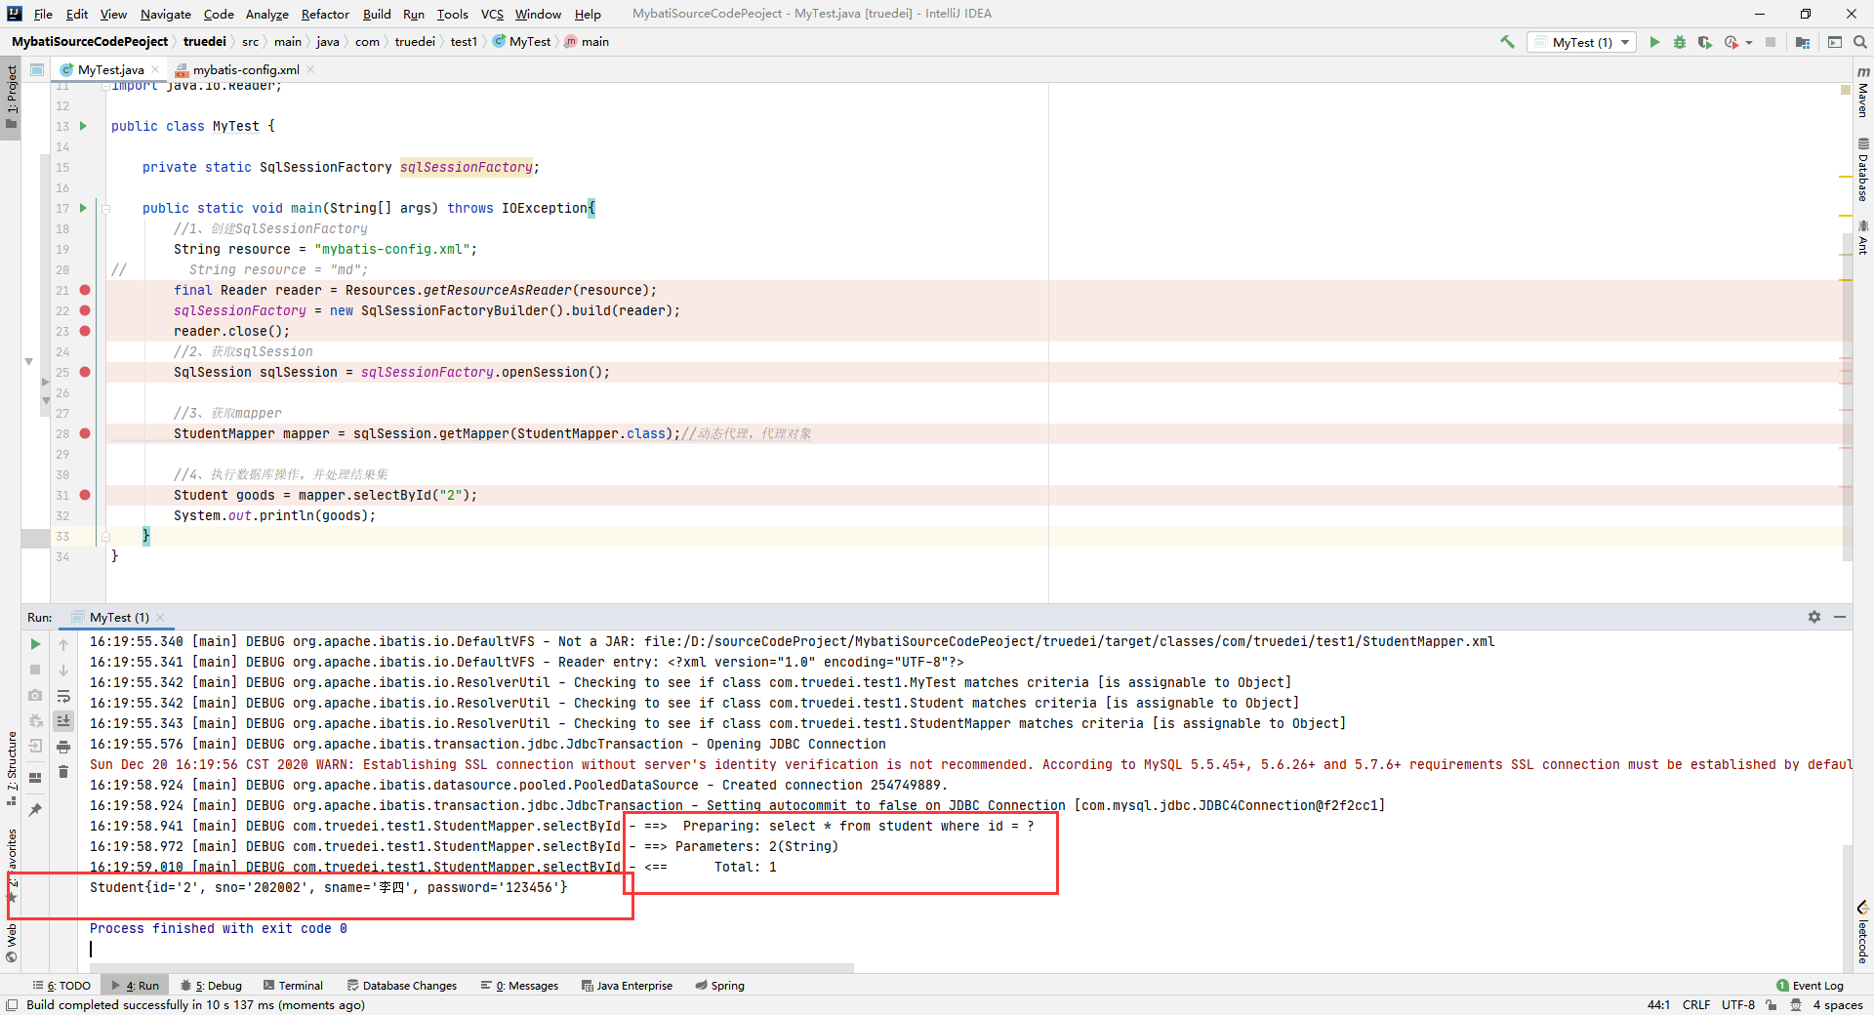Open Run panel settings gear
The image size is (1874, 1015).
click(1814, 617)
